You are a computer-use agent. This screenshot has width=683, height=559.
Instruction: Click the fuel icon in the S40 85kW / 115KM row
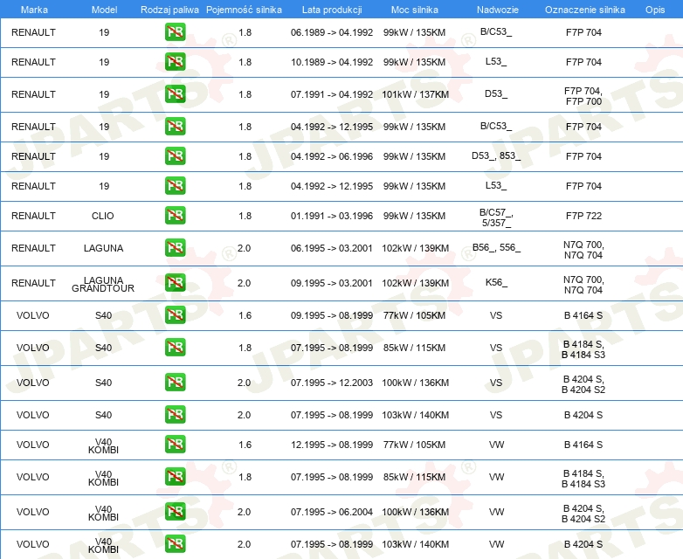pyautogui.click(x=175, y=348)
